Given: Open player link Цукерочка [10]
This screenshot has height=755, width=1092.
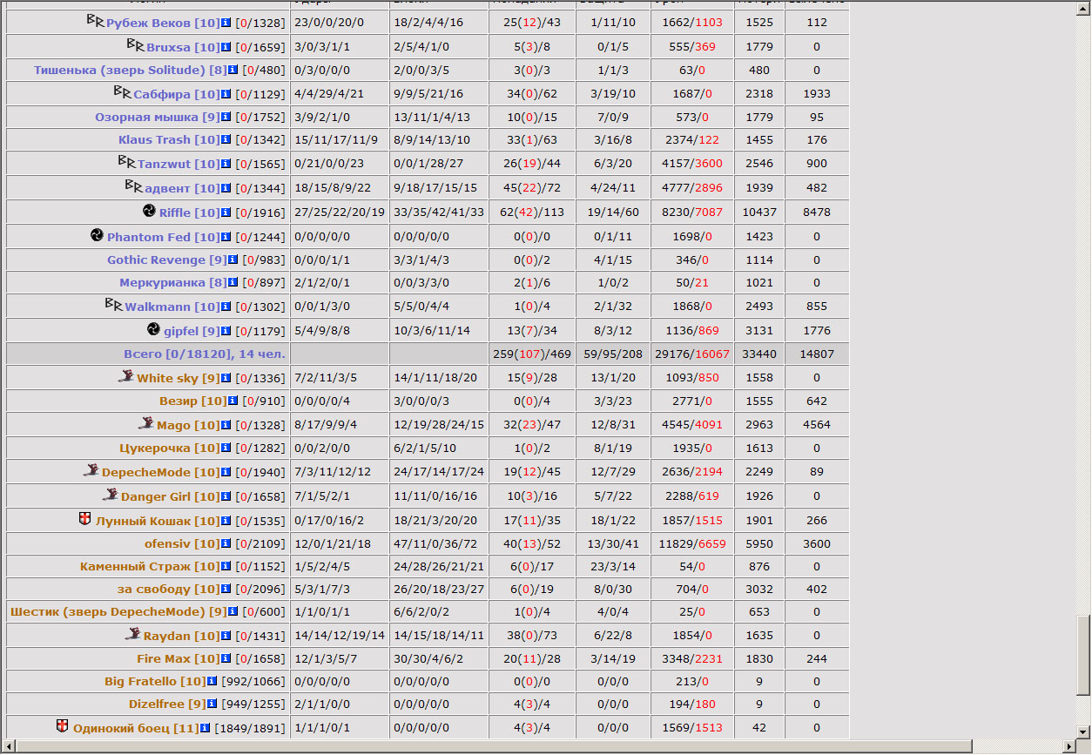Looking at the screenshot, I should coord(169,448).
